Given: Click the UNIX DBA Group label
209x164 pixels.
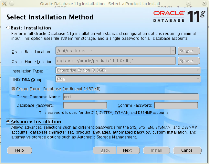Looking at the screenshot, I should 27,80.
